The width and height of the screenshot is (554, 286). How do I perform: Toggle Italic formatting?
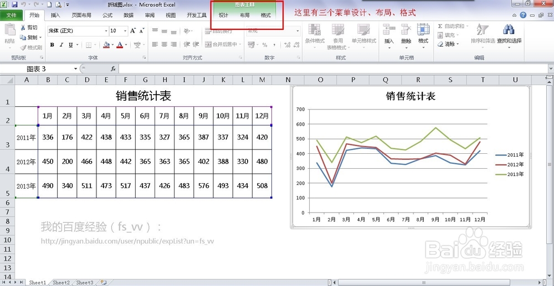(61, 45)
